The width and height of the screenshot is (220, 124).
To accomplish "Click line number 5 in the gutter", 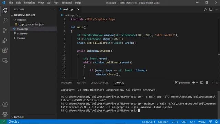I will pos(65,35).
